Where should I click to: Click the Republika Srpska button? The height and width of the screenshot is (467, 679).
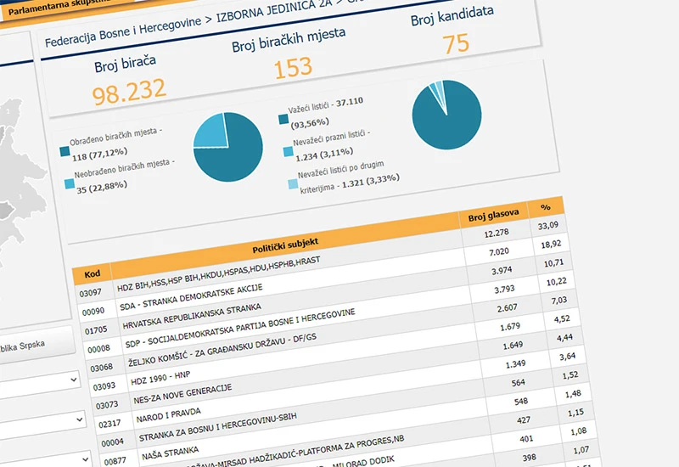click(36, 346)
